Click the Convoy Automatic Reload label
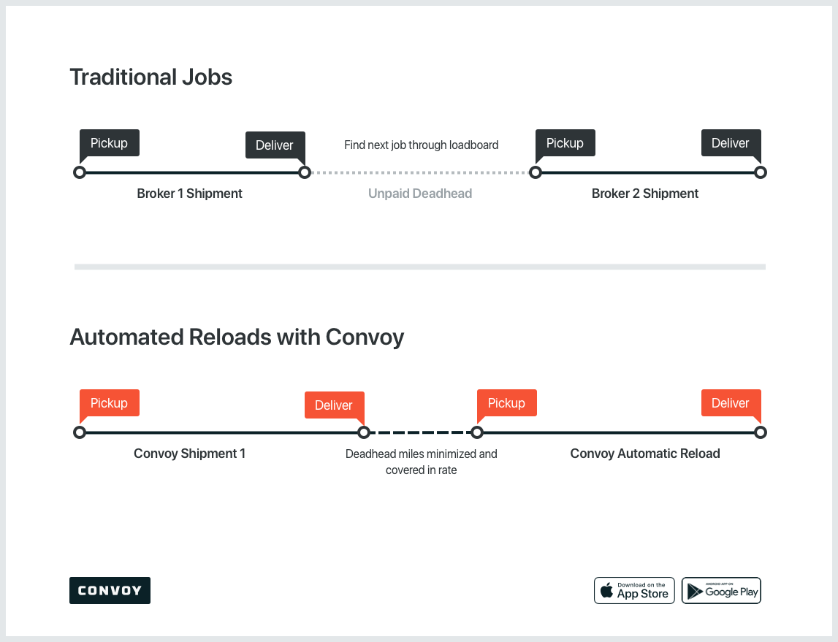Viewport: 838px width, 642px height. coord(645,454)
